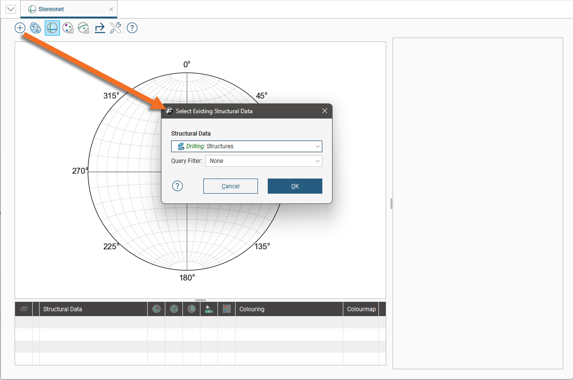Click the dialog help question mark icon
Image resolution: width=573 pixels, height=380 pixels.
tap(178, 186)
